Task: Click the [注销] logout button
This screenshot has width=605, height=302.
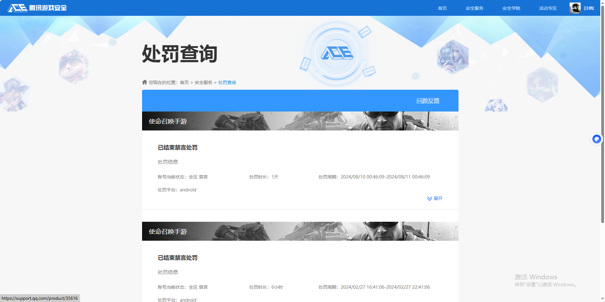Action: pyautogui.click(x=589, y=8)
